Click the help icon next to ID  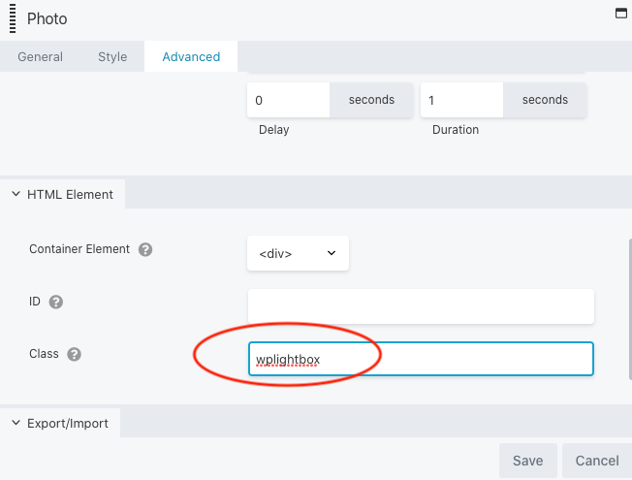tap(56, 302)
